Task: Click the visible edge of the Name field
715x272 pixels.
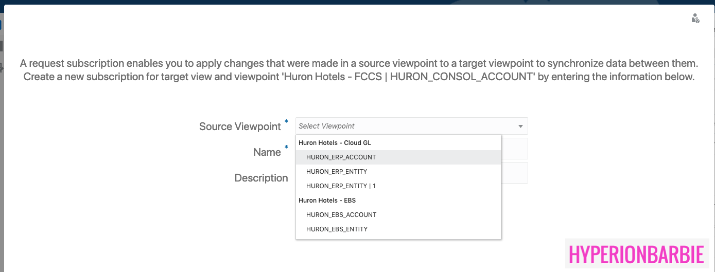Action: pos(515,149)
